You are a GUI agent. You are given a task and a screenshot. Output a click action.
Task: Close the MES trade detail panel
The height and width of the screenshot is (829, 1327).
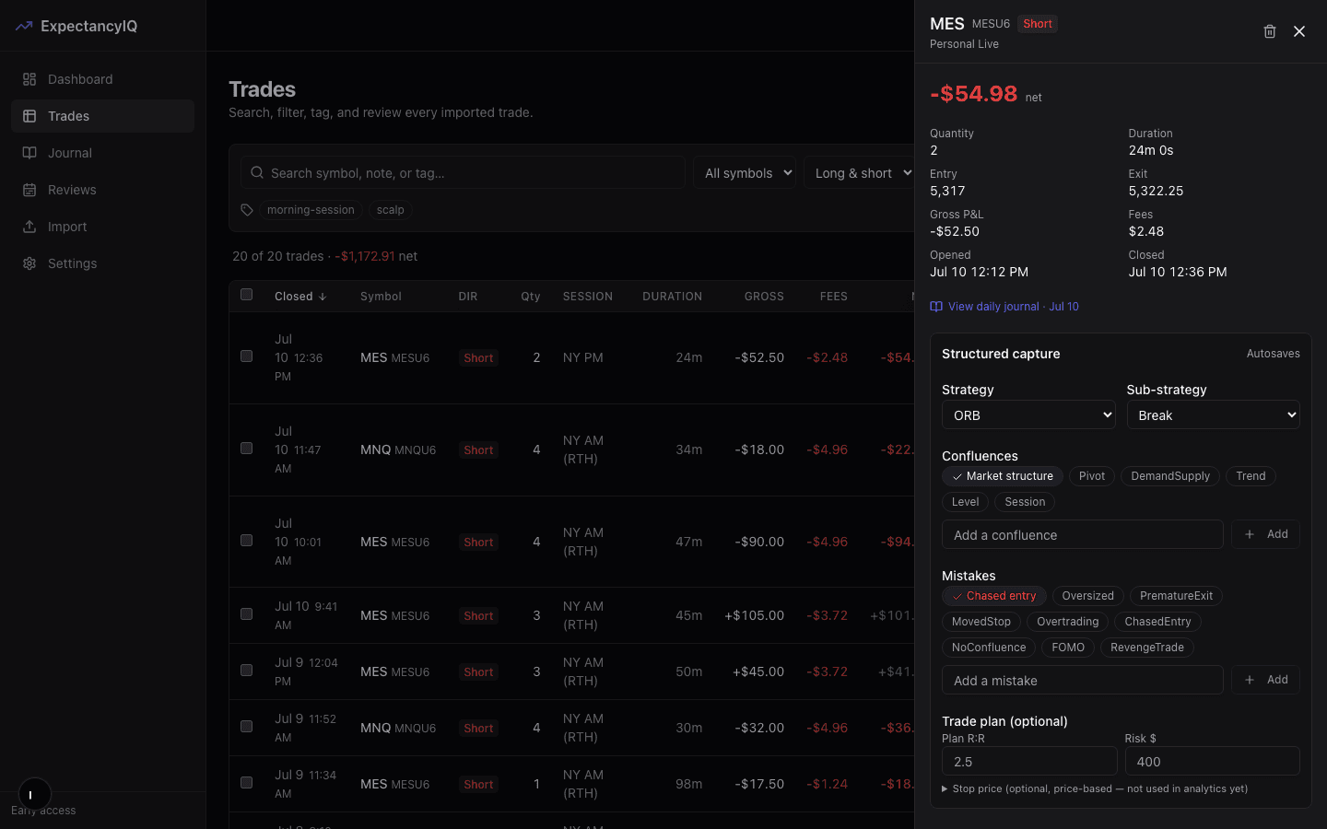[1299, 31]
